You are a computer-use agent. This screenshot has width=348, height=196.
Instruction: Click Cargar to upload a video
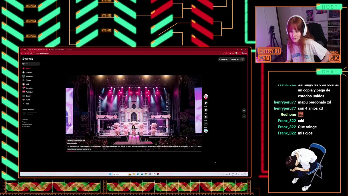pos(27,96)
